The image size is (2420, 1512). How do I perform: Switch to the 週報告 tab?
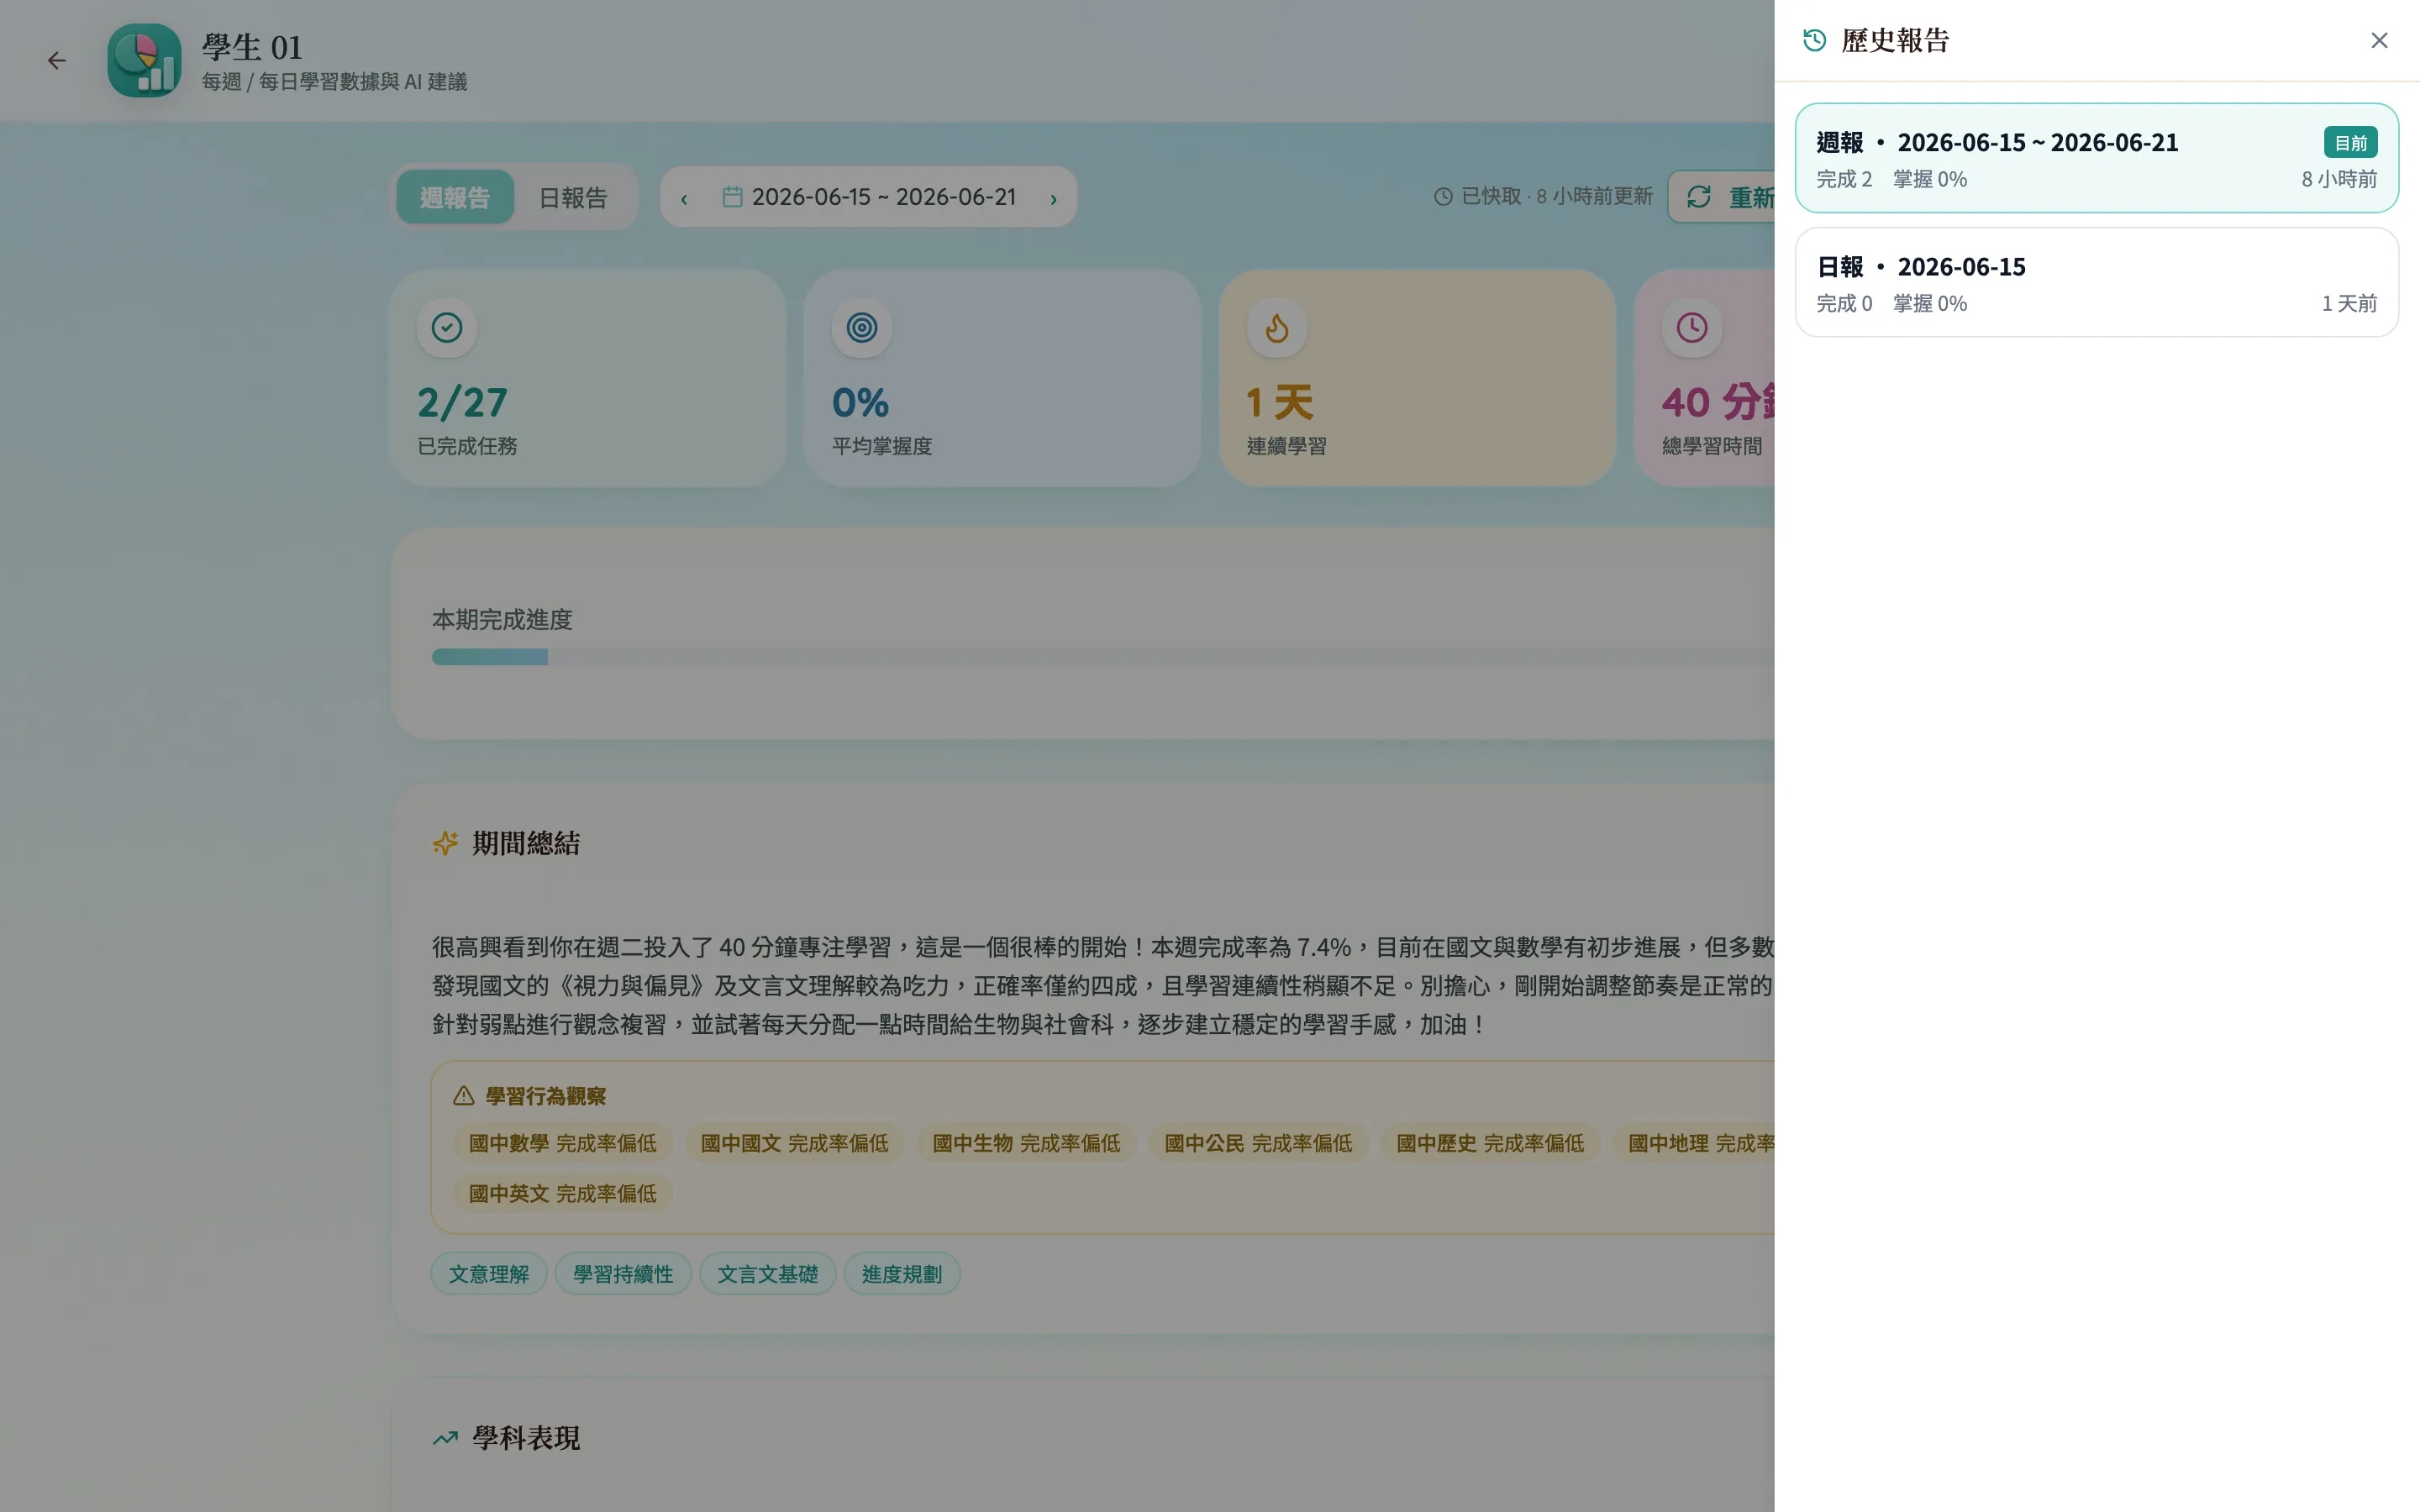coord(455,197)
